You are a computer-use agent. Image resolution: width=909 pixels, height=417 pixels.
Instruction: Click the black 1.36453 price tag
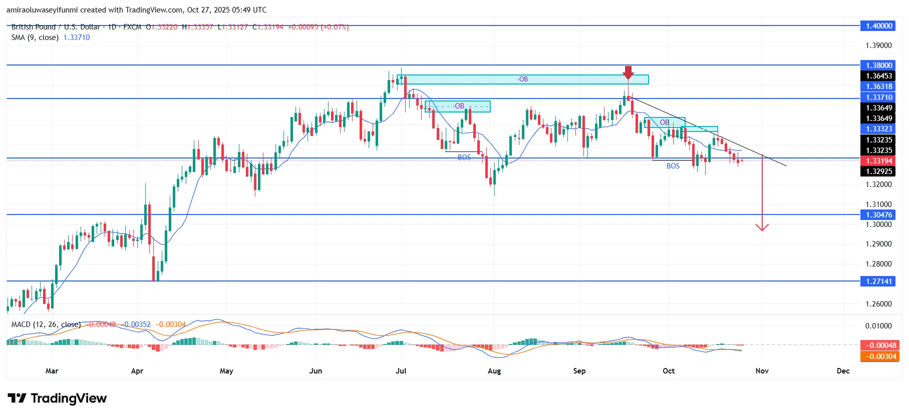point(879,76)
